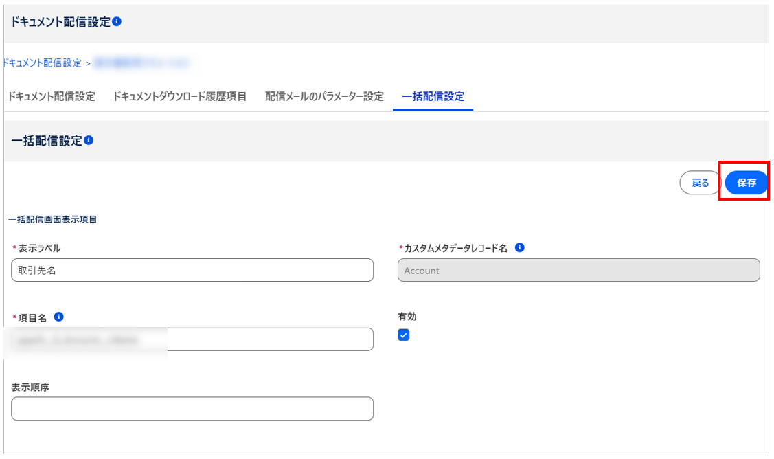Click the 戻る button
This screenshot has height=459, width=774.
pyautogui.click(x=700, y=183)
